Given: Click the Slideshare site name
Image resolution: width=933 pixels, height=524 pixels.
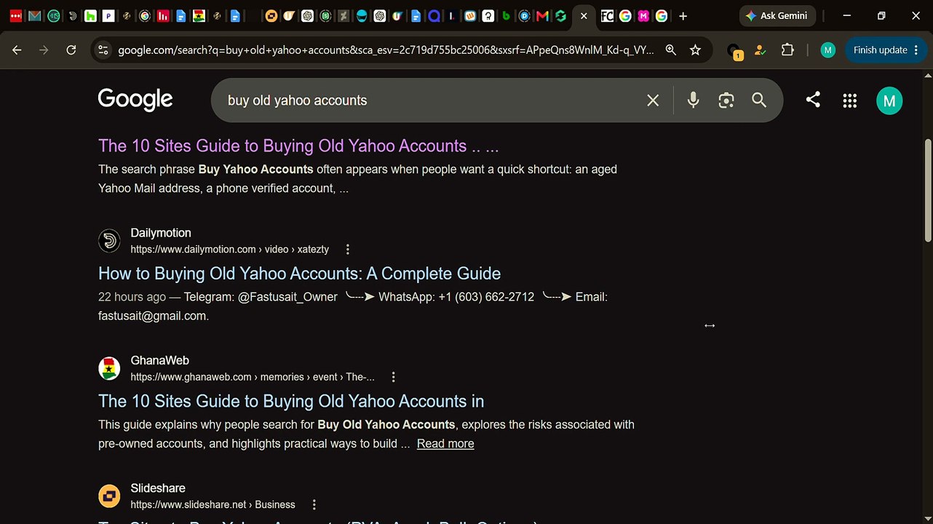Looking at the screenshot, I should point(158,488).
